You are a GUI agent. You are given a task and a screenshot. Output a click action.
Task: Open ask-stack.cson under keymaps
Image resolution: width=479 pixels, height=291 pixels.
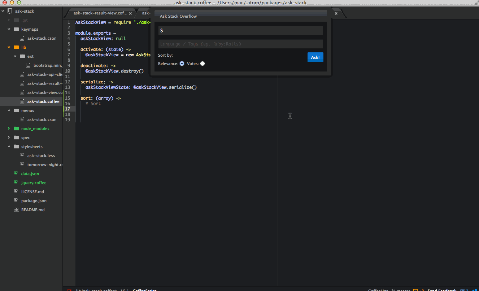[42, 38]
